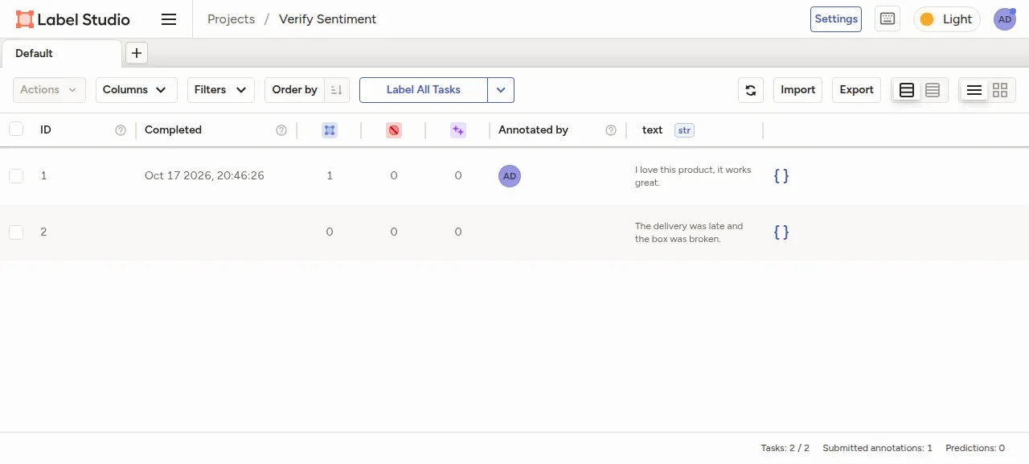Screen dimensions: 1029x464
Task: Select comfortable row density view
Action: [907, 90]
